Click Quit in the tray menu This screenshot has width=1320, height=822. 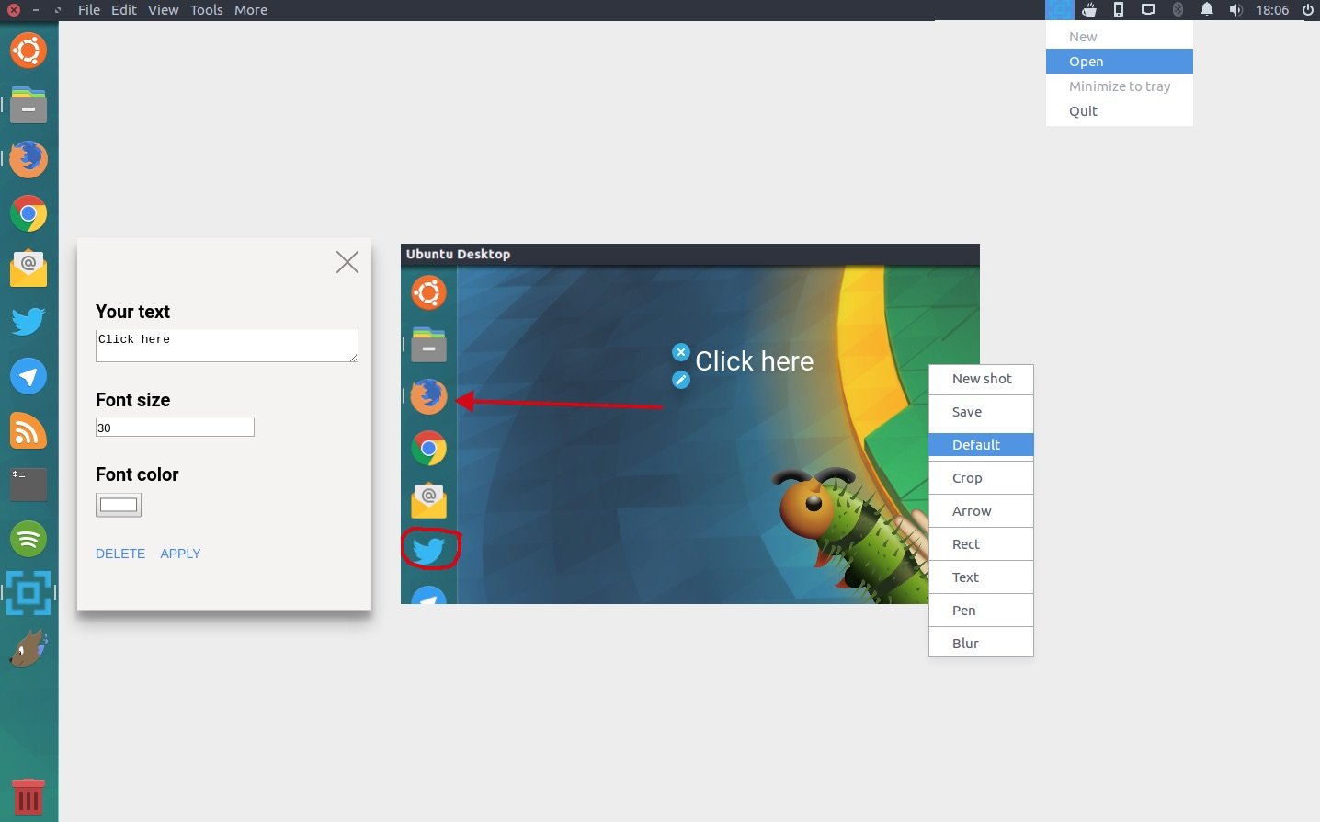[1083, 110]
